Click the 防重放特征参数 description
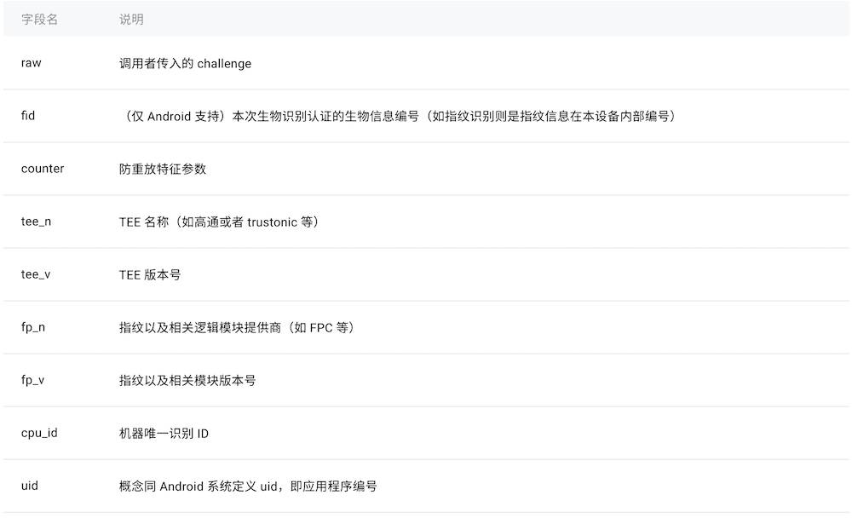The height and width of the screenshot is (518, 852). coord(163,169)
